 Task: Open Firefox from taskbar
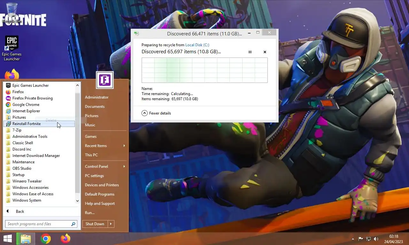pyautogui.click(x=66, y=239)
